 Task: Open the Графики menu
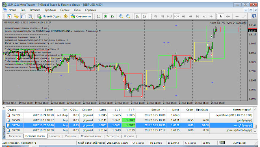(x=50, y=10)
